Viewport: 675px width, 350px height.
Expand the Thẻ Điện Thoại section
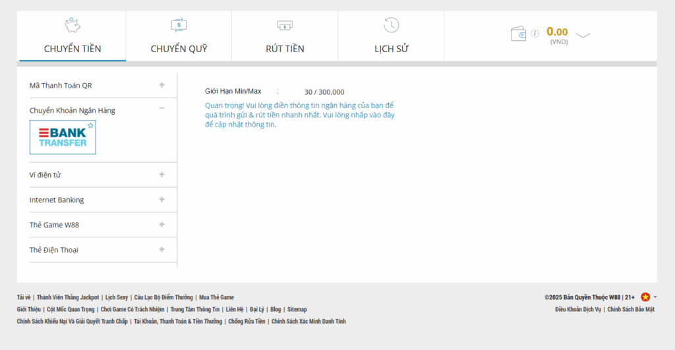click(161, 250)
